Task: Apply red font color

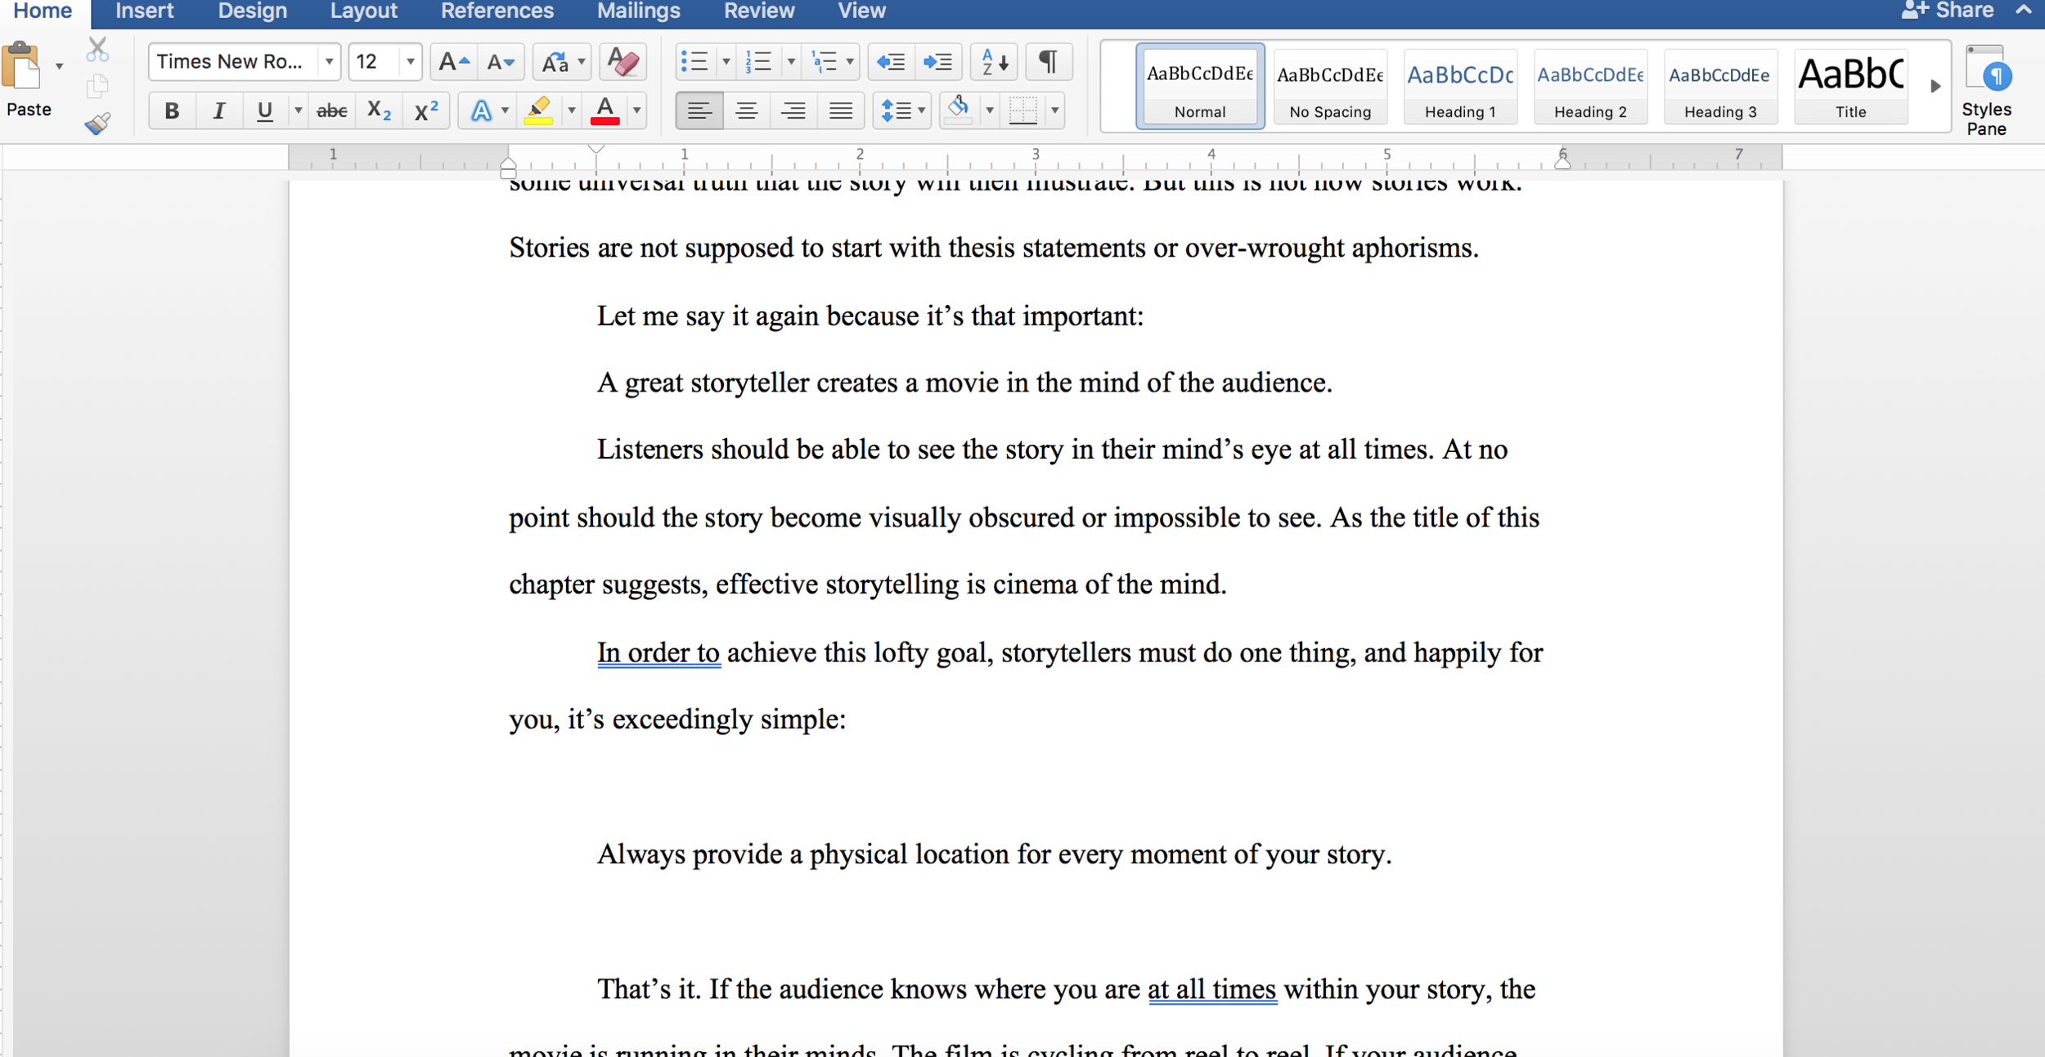Action: click(605, 110)
